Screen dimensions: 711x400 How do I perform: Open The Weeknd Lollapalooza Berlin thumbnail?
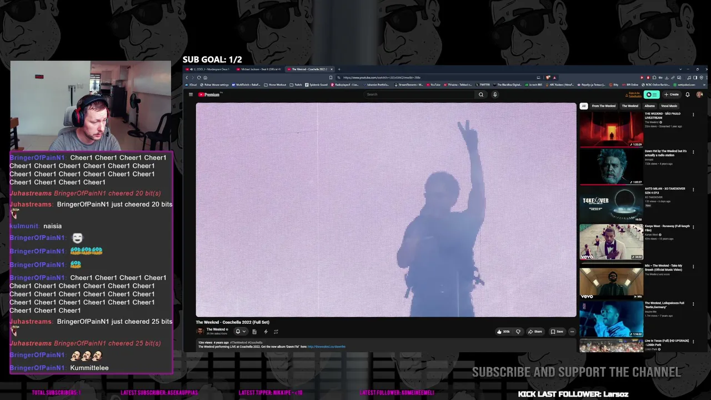coord(611,319)
